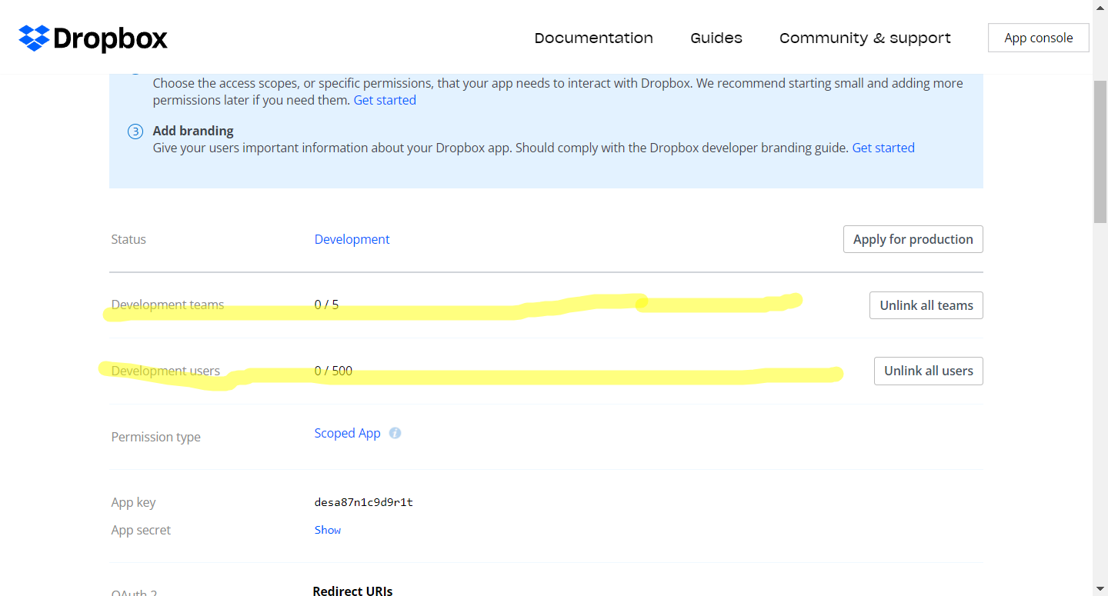The height and width of the screenshot is (596, 1108).
Task: Click the step 3 circle icon
Action: click(x=135, y=132)
